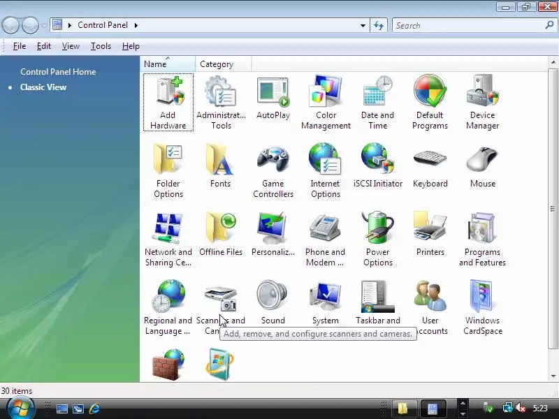Viewport: 559px width, 419px height.
Task: Switch to Control Panel Home view
Action: click(58, 72)
